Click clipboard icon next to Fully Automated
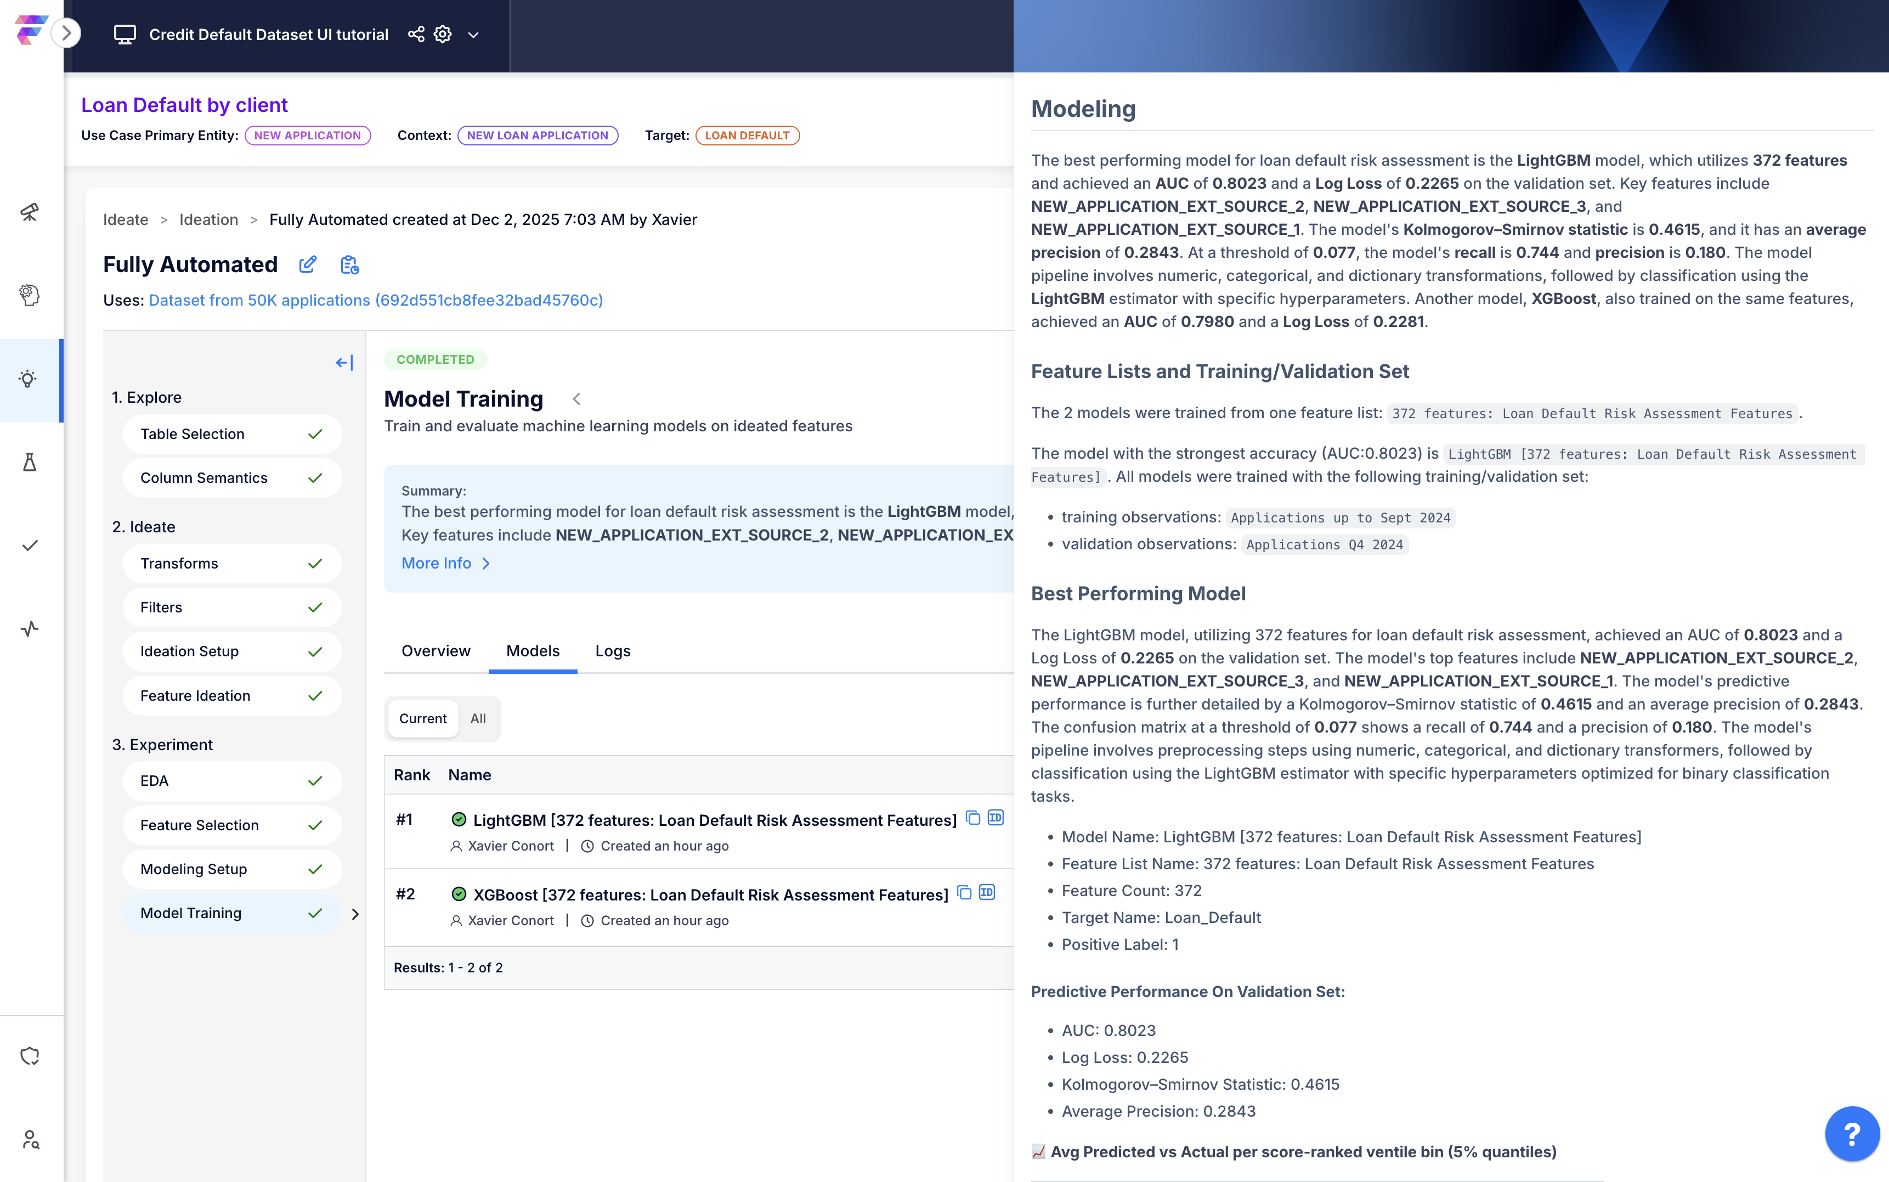Screen dimensions: 1889x1182 pyautogui.click(x=349, y=265)
